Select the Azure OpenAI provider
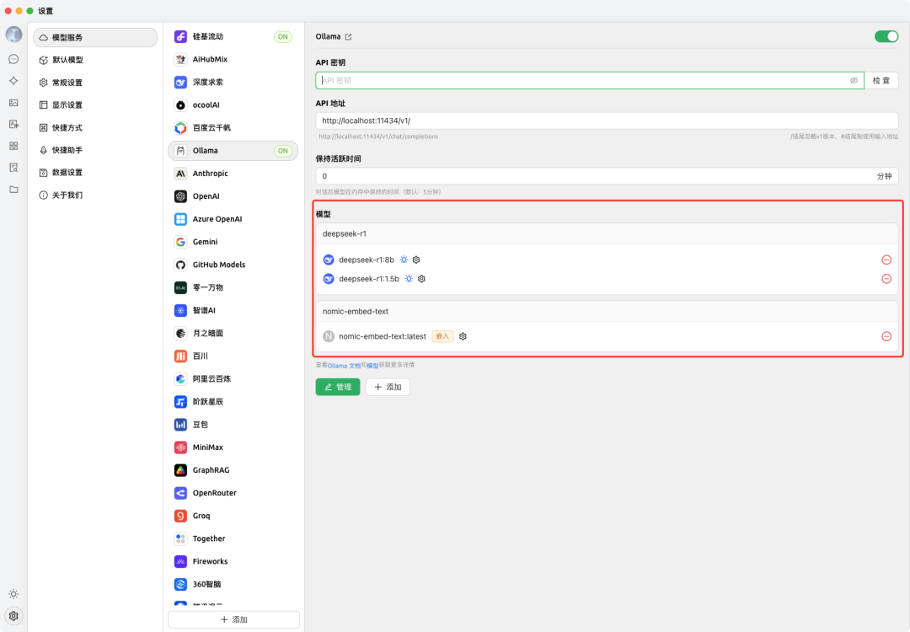Screen dimensions: 910x632 coord(233,219)
